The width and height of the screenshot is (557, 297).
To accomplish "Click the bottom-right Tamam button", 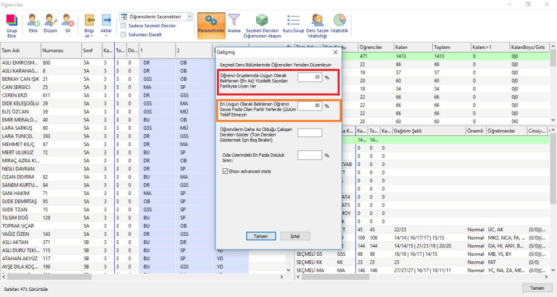I will [x=537, y=288].
